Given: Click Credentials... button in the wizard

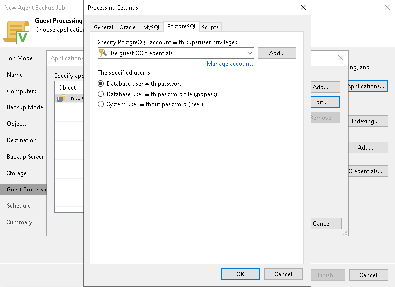Looking at the screenshot, I should tap(368, 171).
